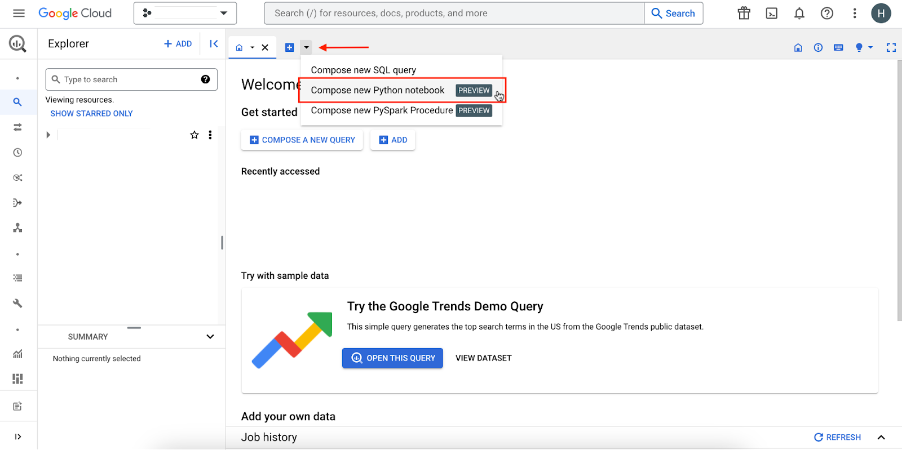Viewport: 902px width, 450px height.
Task: Open the Release notes sidebar icon
Action: tap(17, 406)
